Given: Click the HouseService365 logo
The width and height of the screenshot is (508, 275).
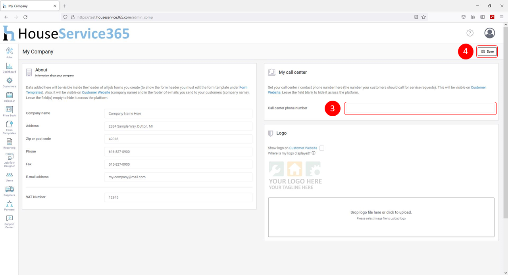Looking at the screenshot, I should pyautogui.click(x=66, y=33).
